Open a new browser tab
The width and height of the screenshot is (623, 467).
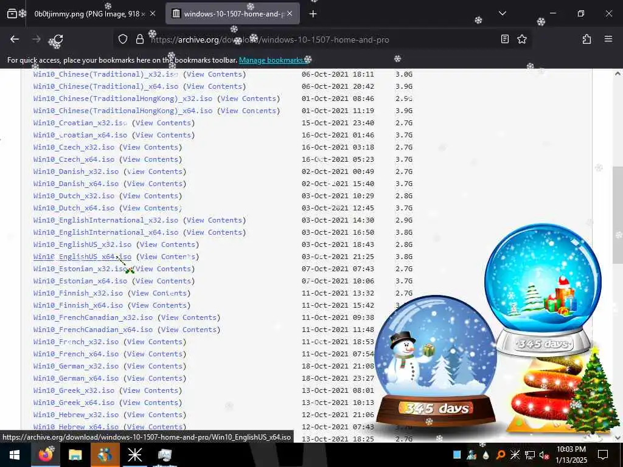(x=313, y=14)
